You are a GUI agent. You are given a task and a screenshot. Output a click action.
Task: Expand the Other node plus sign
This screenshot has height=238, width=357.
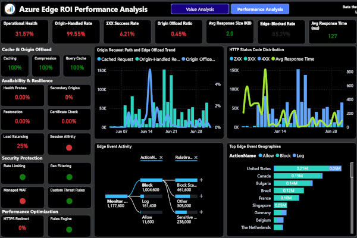(201, 196)
